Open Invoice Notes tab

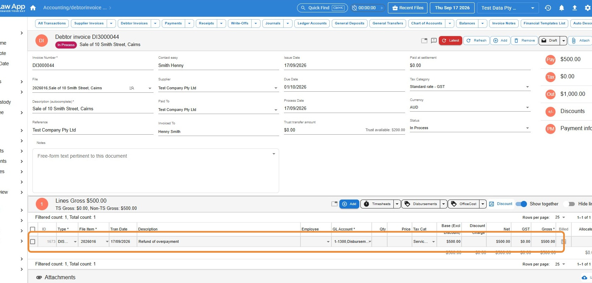tap(504, 23)
